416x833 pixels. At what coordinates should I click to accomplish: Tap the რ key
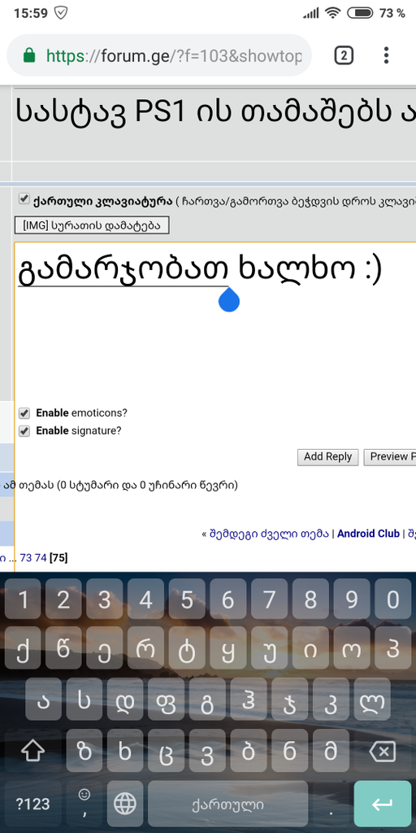click(x=146, y=648)
